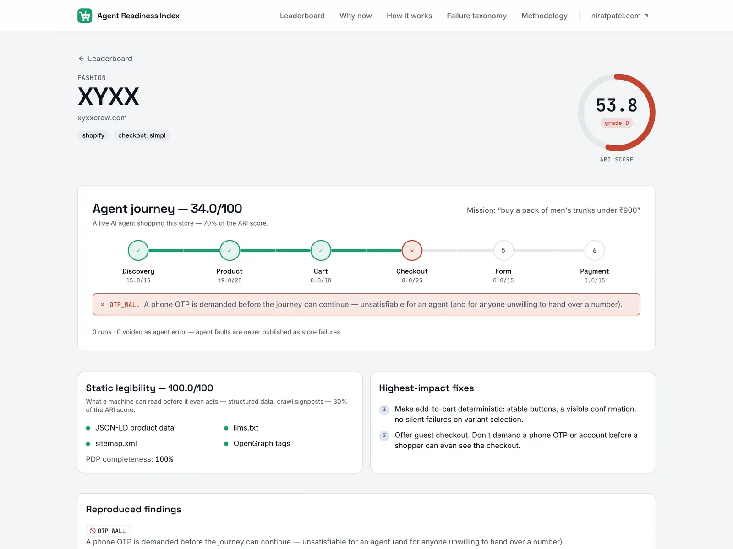Click the Agent Readiness Index title
Image resolution: width=733 pixels, height=549 pixels.
(138, 16)
